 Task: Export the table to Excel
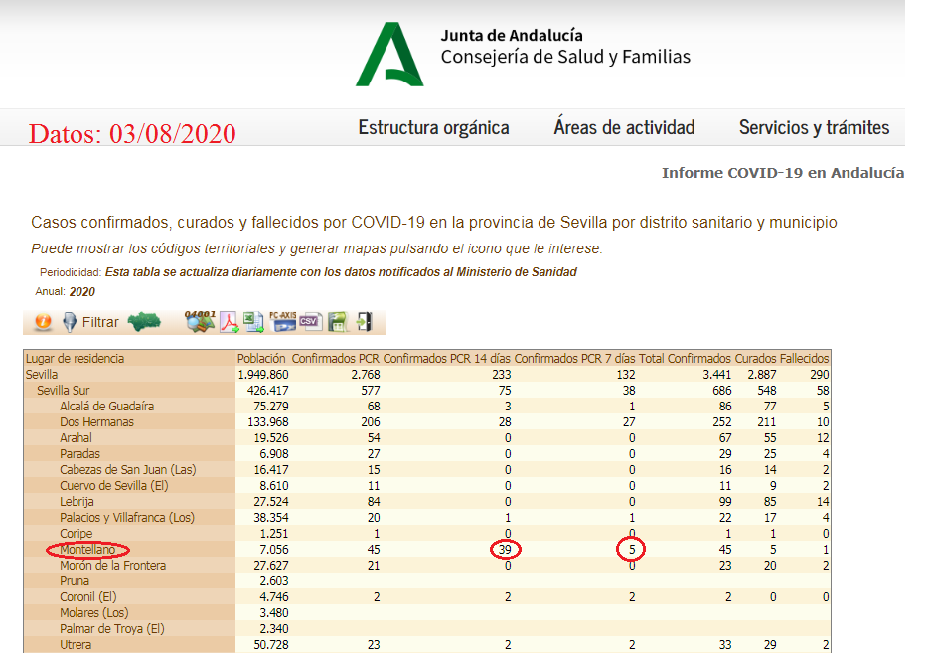(254, 322)
